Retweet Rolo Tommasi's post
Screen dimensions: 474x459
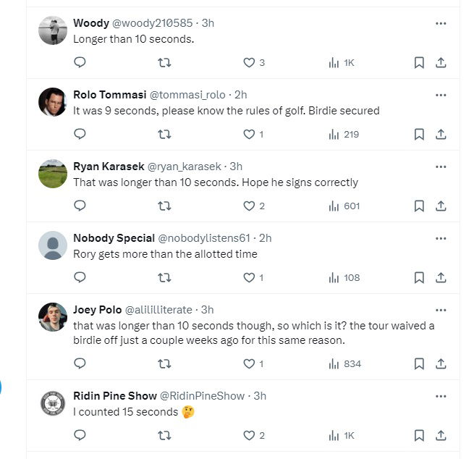[164, 134]
